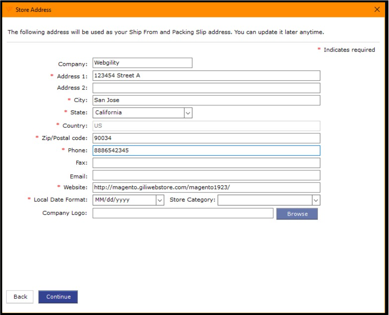The height and width of the screenshot is (315, 389).
Task: Click the City field containing San Jose
Action: click(206, 100)
